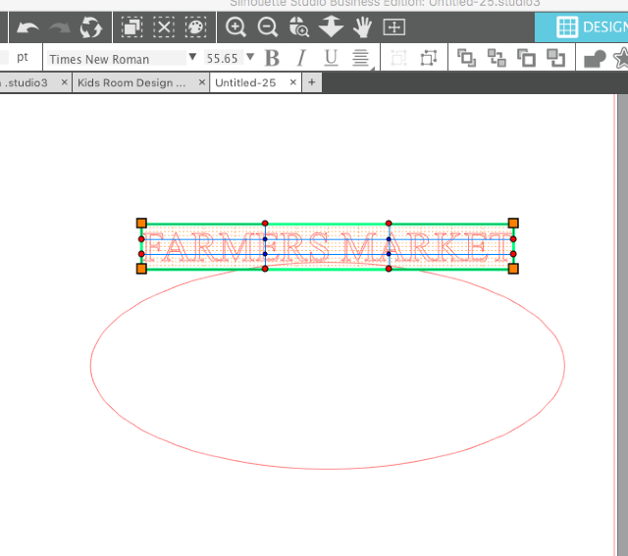
Task: Click the top-left orange corner handle
Action: (x=141, y=223)
